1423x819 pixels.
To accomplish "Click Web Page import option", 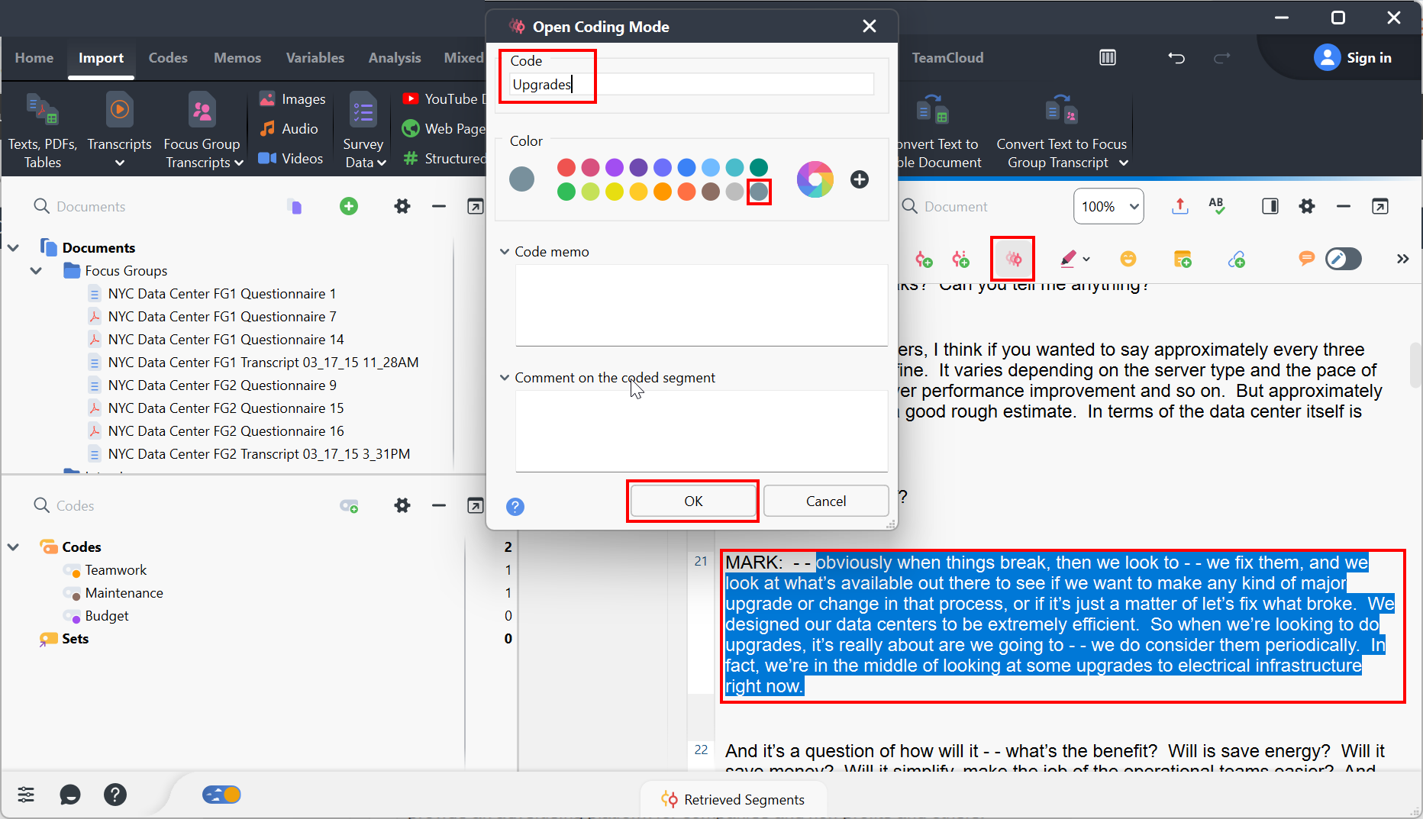I will click(x=443, y=128).
